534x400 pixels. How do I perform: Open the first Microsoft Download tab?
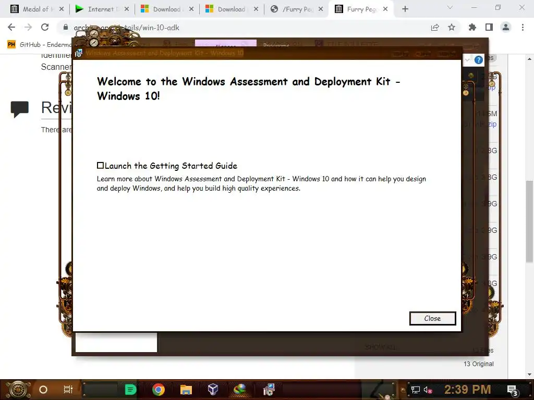point(167,9)
